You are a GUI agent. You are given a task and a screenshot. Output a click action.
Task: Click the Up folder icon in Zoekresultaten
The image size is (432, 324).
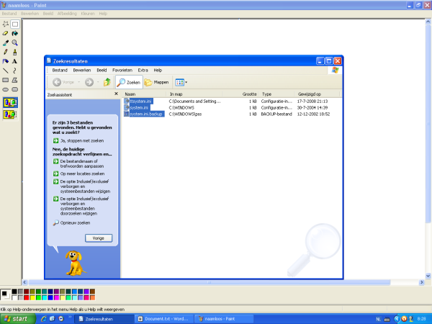tap(107, 82)
